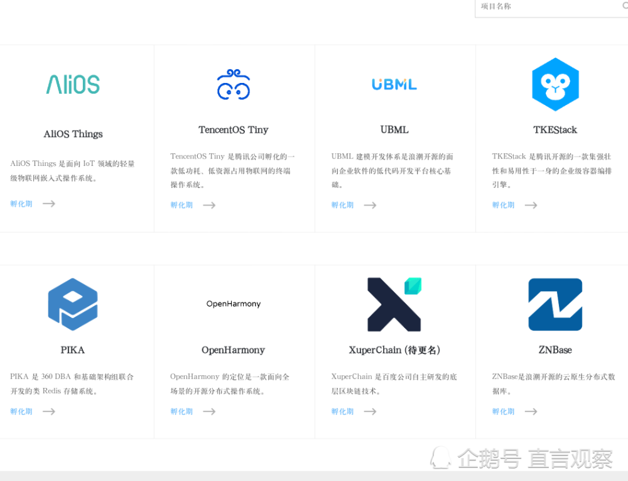Open the 孵化期 link for XuperChain

(342, 411)
